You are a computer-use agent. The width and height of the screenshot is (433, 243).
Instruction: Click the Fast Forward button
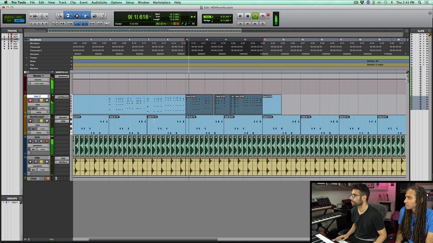click(x=255, y=24)
